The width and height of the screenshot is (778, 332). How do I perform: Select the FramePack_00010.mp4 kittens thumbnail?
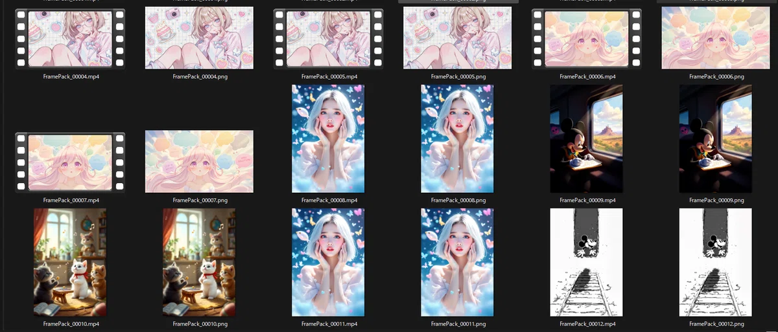(x=70, y=262)
